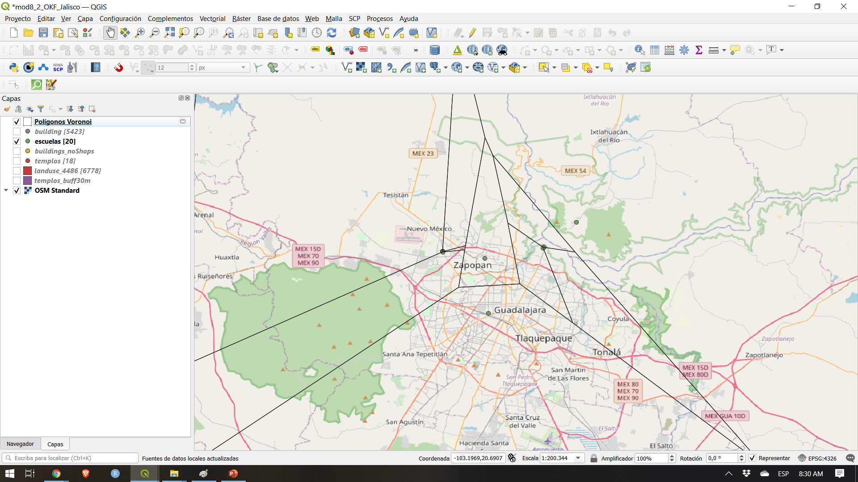
Task: Click the landuse_4486 red color swatch
Action: pos(27,171)
